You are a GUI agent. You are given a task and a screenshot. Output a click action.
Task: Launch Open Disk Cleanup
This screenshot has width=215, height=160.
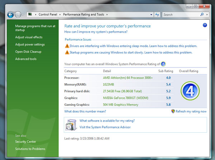click(x=28, y=52)
